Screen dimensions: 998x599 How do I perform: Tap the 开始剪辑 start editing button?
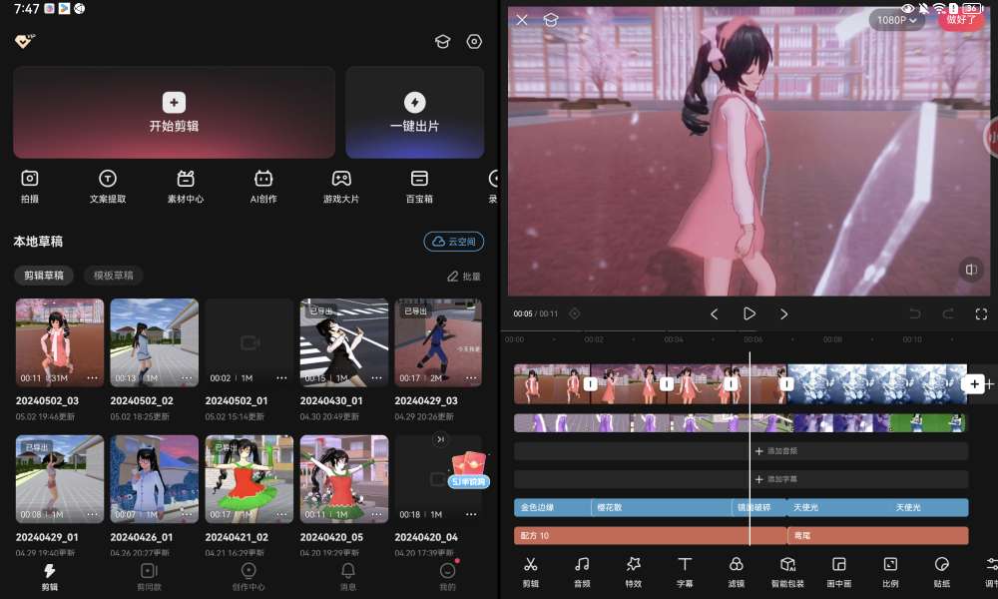[174, 112]
